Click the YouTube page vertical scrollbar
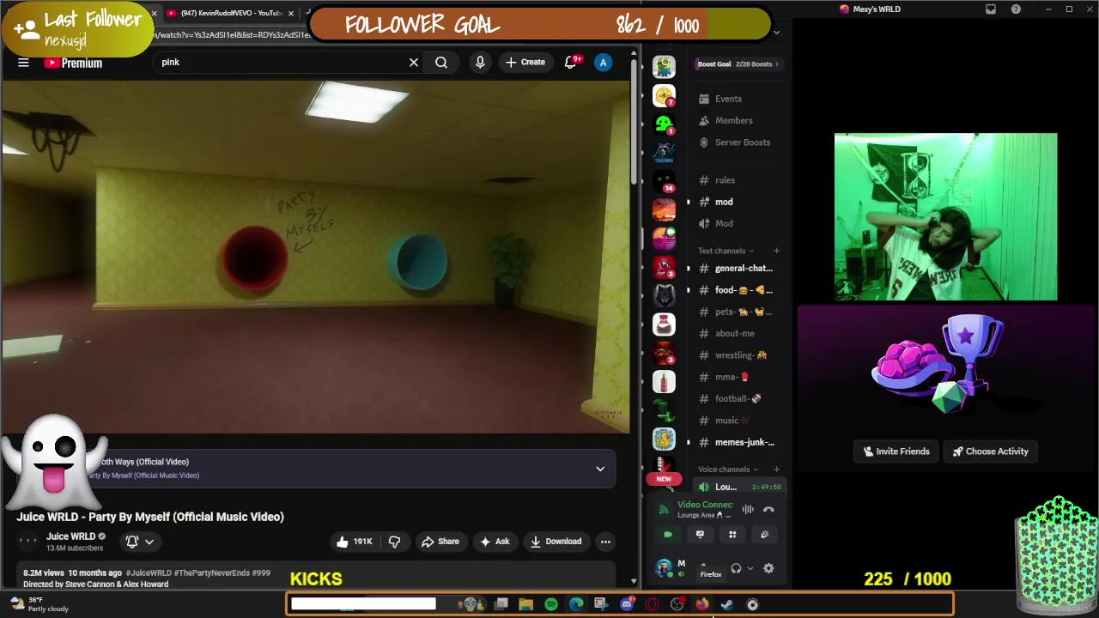Viewport: 1099px width, 618px height. [x=634, y=120]
